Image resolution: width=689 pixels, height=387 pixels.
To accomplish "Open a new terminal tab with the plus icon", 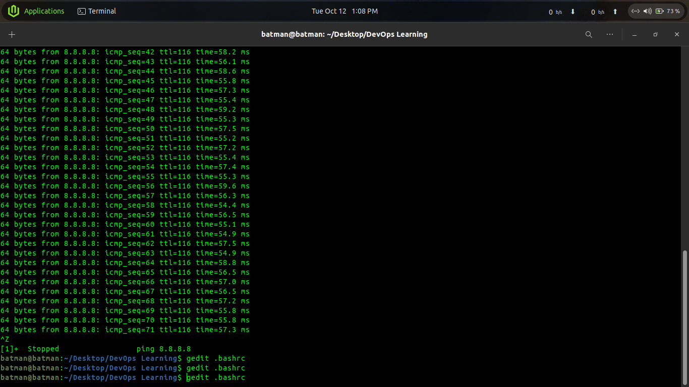I will [x=12, y=34].
